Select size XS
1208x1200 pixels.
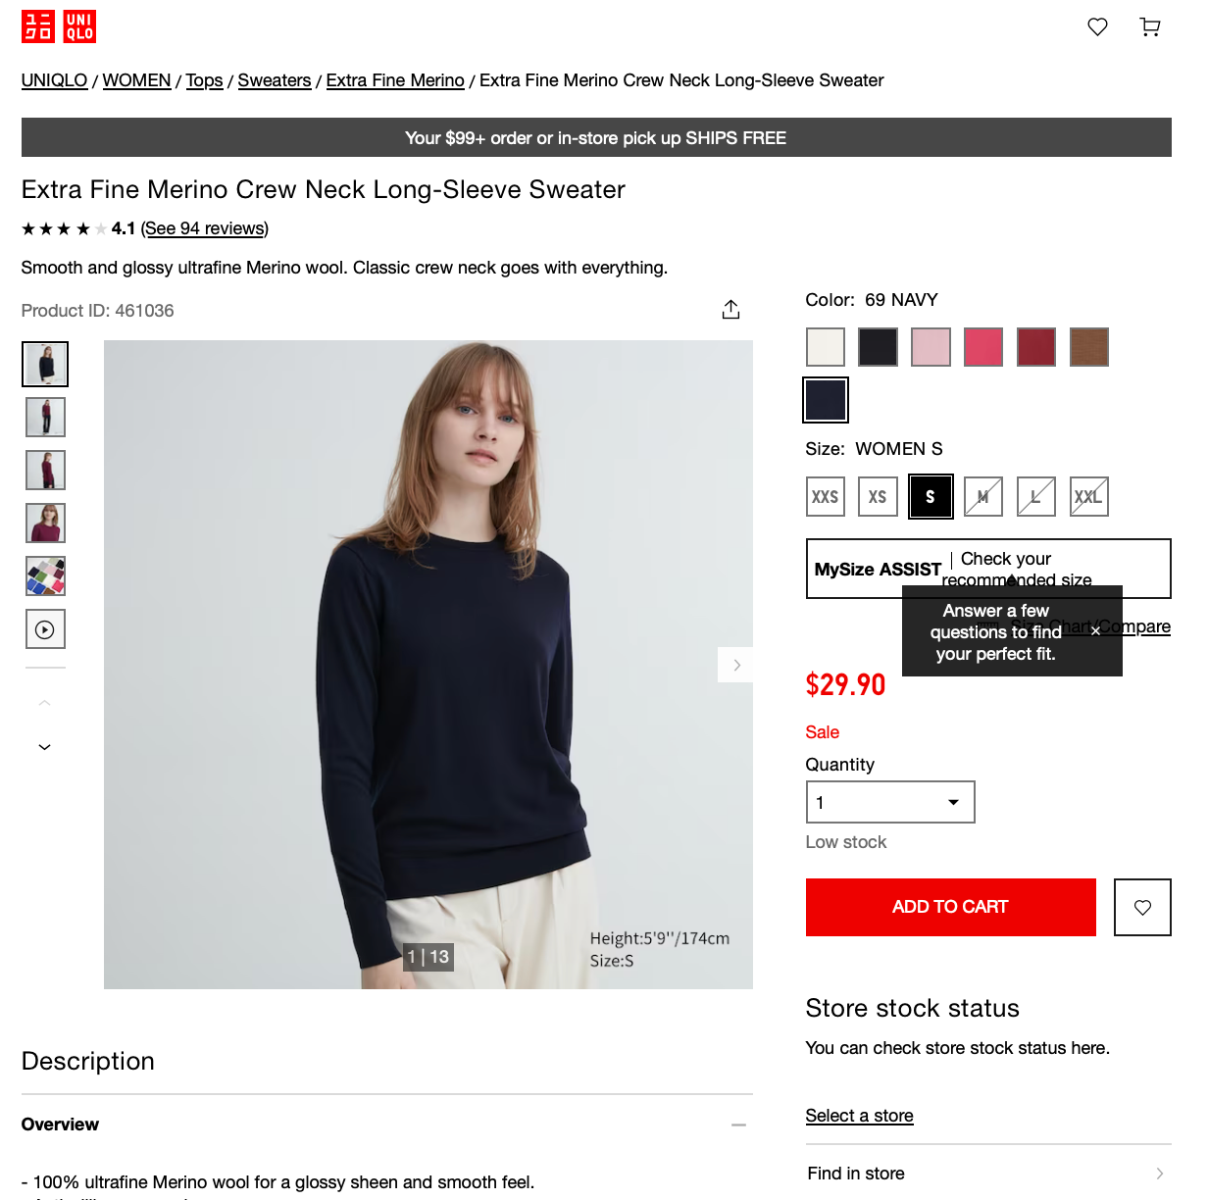click(x=878, y=496)
